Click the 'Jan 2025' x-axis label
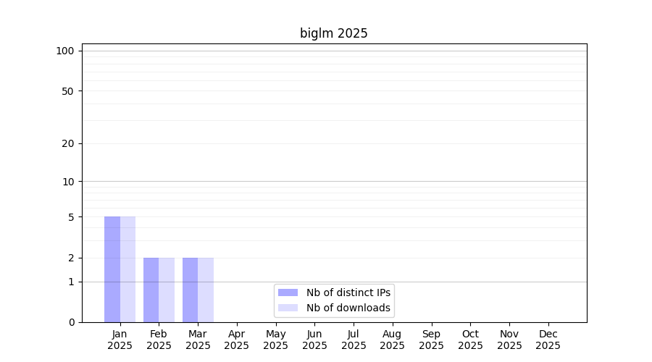Viewport: 652px width, 362px height. pyautogui.click(x=120, y=340)
